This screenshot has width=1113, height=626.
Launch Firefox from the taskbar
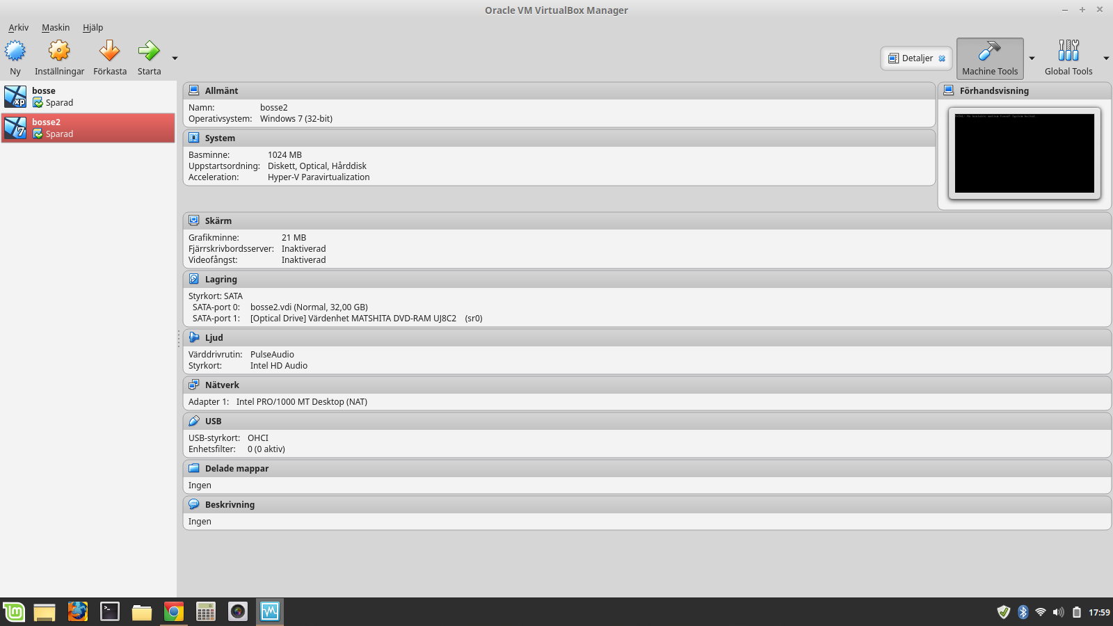[78, 611]
